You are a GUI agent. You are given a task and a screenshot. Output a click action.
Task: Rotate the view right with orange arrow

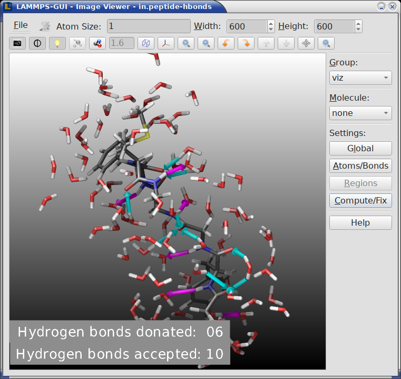246,43
